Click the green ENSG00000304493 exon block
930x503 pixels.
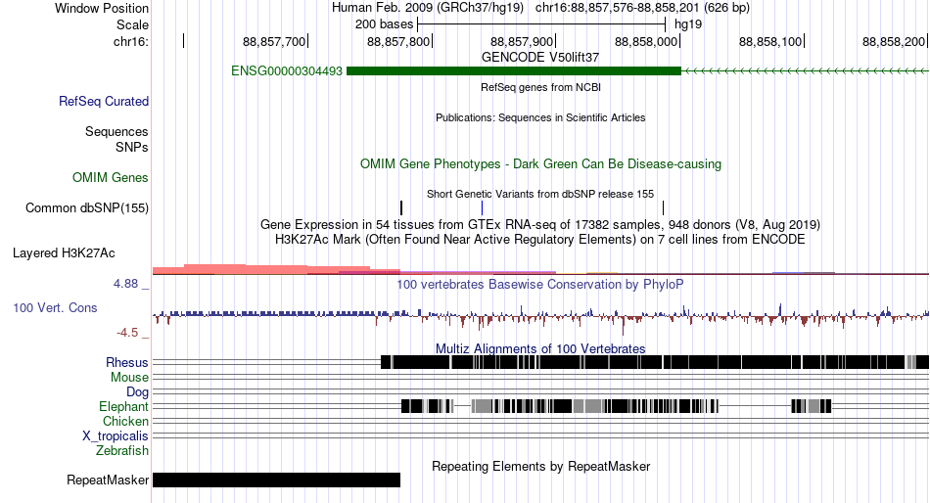point(514,71)
